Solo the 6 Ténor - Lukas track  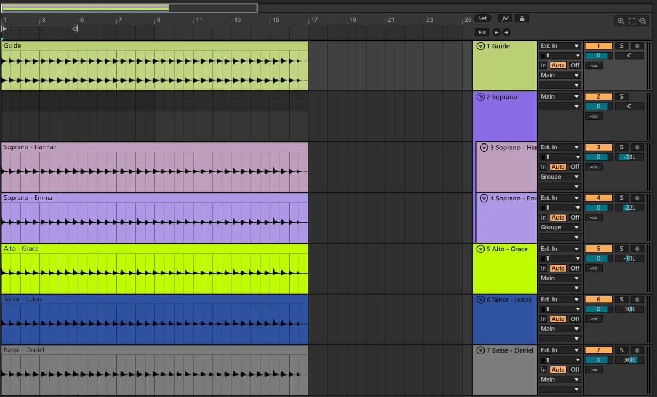(x=621, y=300)
